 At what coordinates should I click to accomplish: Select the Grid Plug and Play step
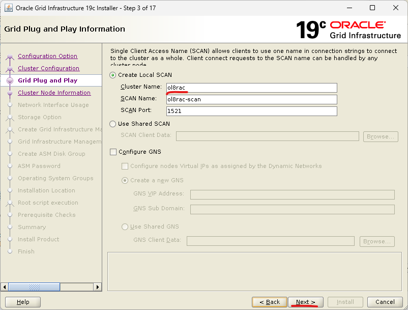[x=48, y=80]
